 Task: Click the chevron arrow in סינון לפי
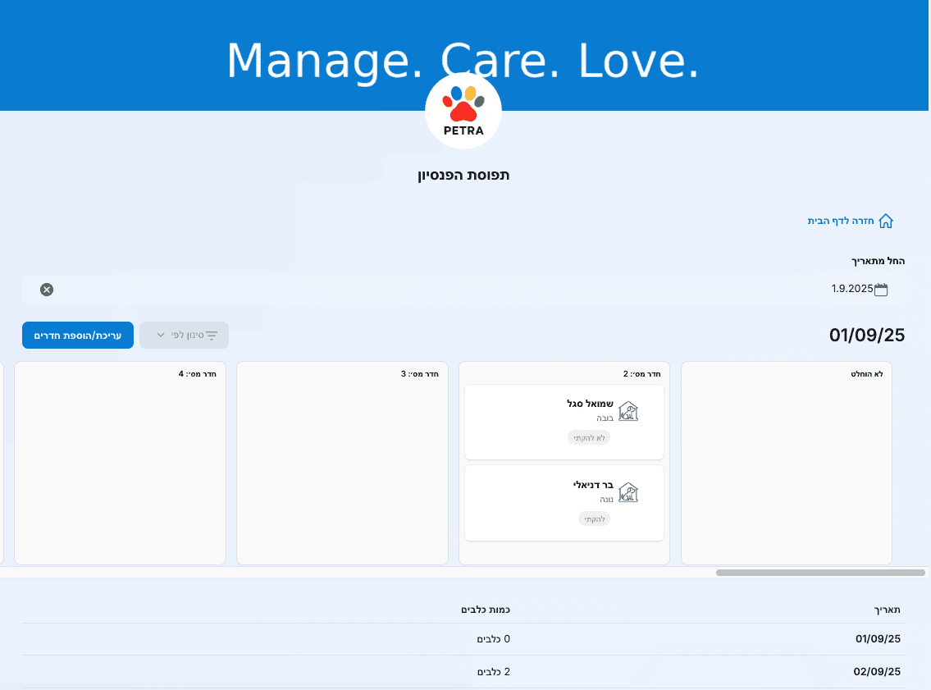[160, 336]
